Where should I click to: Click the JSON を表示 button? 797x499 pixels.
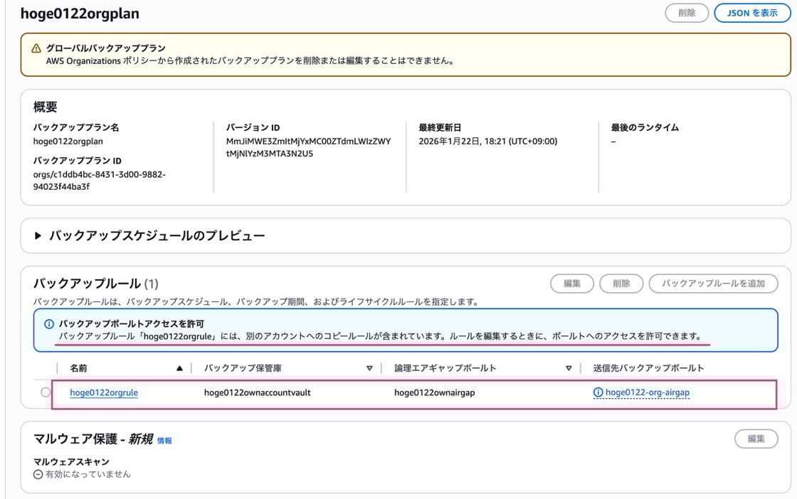(752, 13)
